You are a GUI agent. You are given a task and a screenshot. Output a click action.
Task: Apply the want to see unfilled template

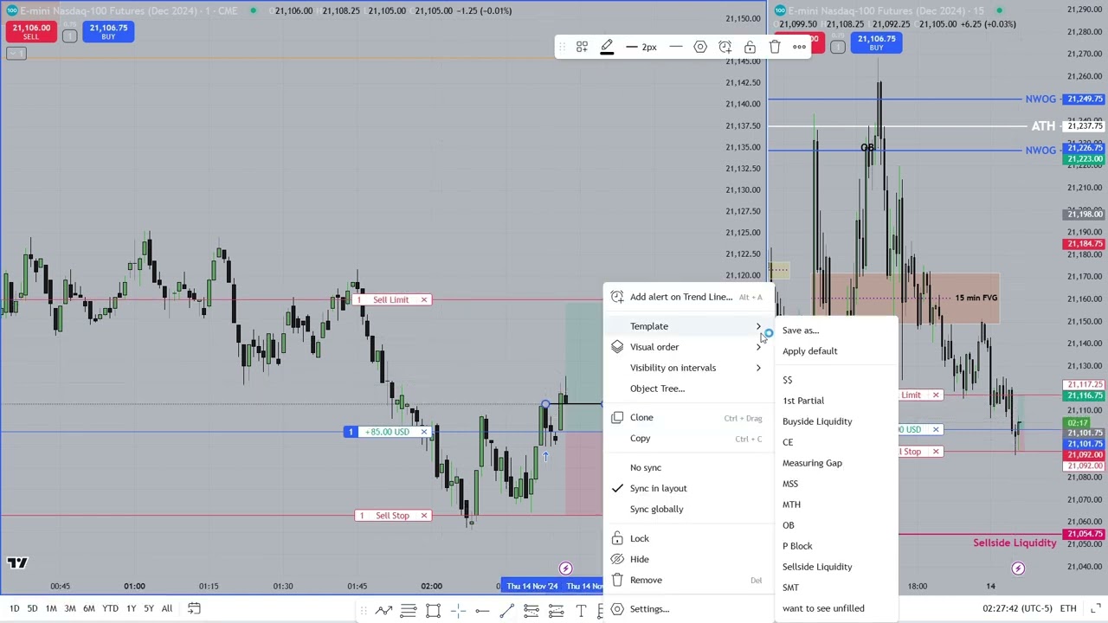(836, 608)
